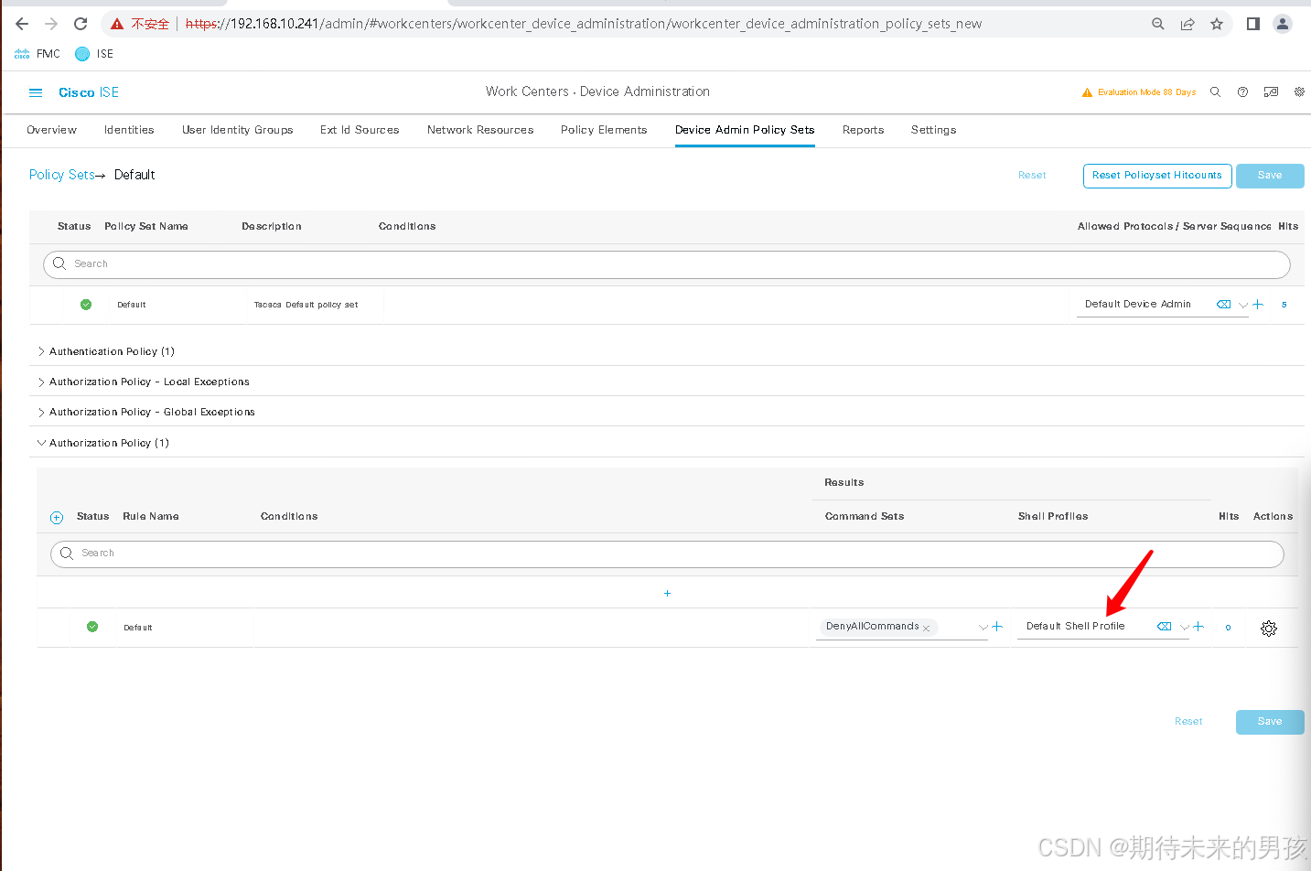This screenshot has width=1311, height=871.
Task: Open the Network Resources tab
Action: 480,130
